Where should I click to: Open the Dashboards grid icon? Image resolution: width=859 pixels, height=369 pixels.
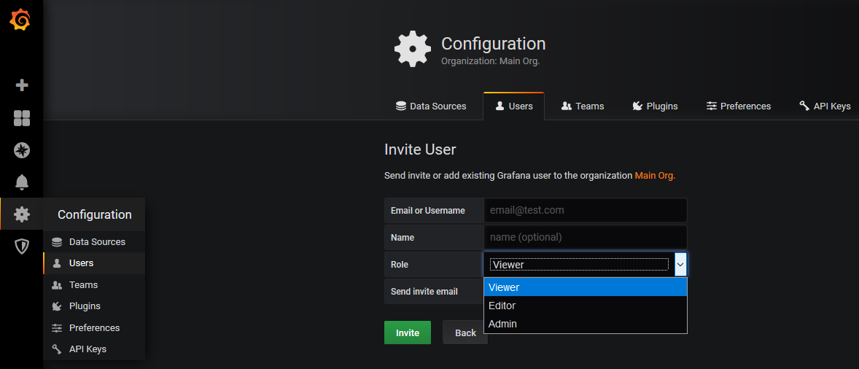point(22,118)
